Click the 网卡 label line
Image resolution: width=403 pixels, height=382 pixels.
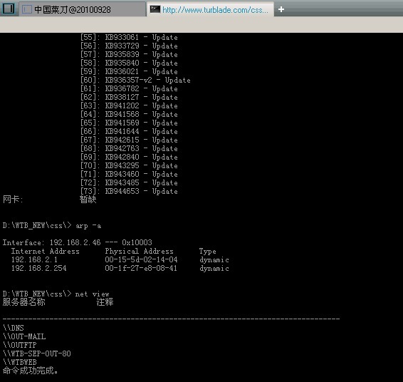pos(50,200)
